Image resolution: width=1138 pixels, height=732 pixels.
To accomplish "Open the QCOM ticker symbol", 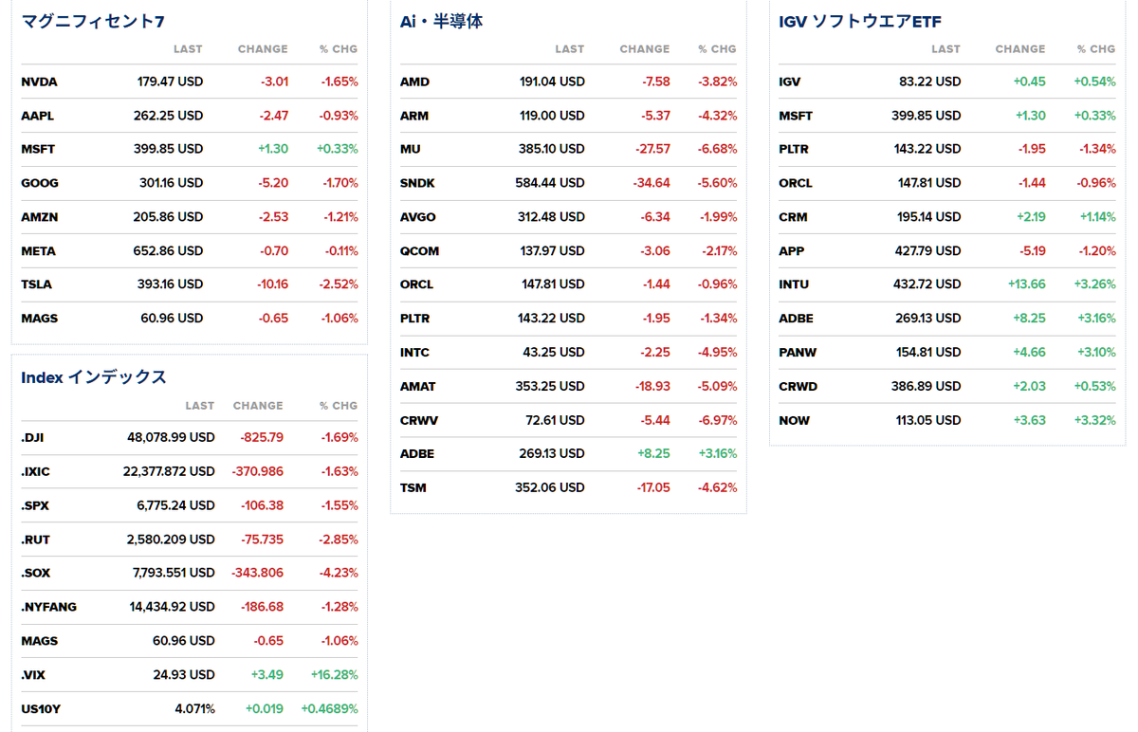I will [x=419, y=251].
